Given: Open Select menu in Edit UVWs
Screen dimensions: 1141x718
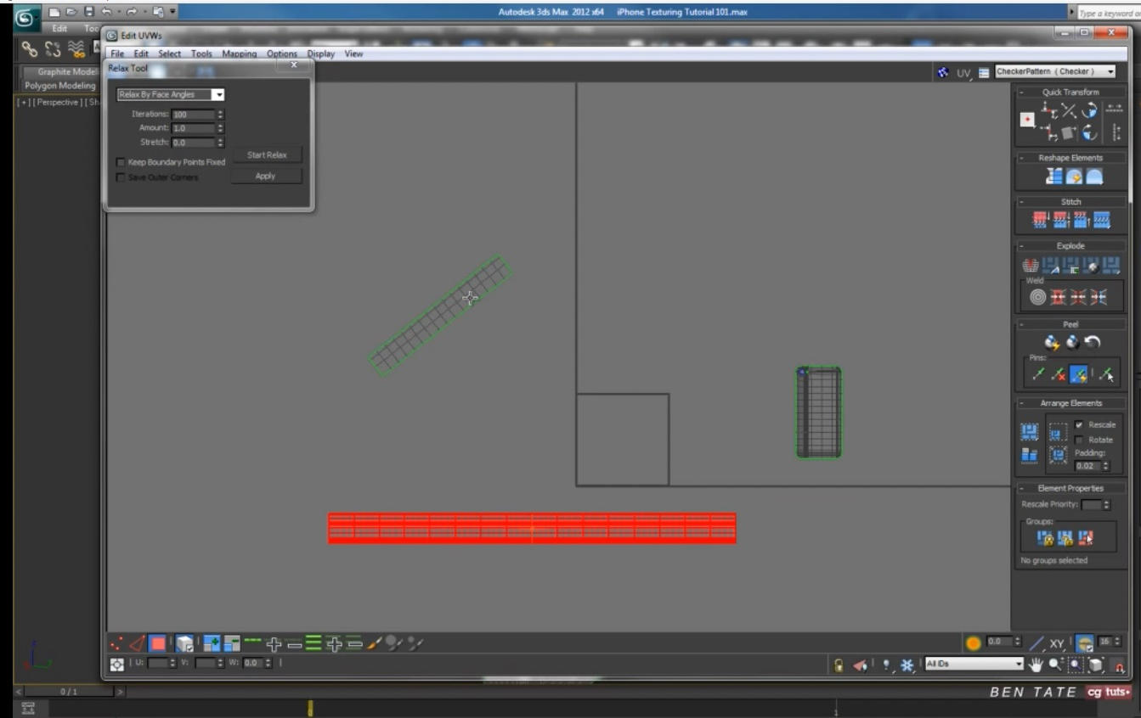Looking at the screenshot, I should pyautogui.click(x=169, y=53).
